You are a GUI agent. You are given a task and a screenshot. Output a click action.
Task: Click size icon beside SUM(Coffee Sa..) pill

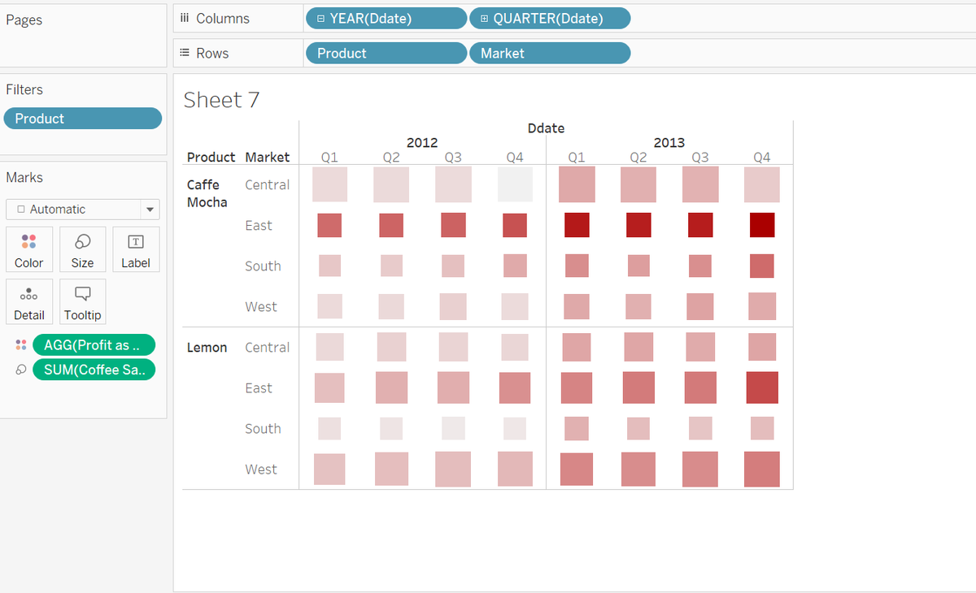(21, 370)
